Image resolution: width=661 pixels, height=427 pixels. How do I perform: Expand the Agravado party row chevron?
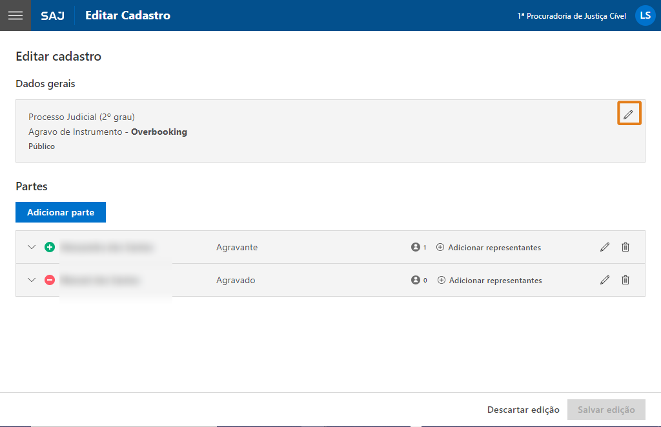32,280
